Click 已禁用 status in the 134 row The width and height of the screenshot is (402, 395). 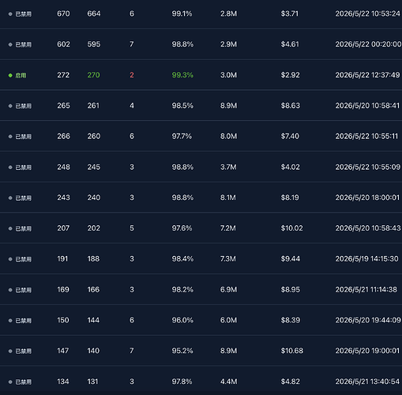(20, 382)
